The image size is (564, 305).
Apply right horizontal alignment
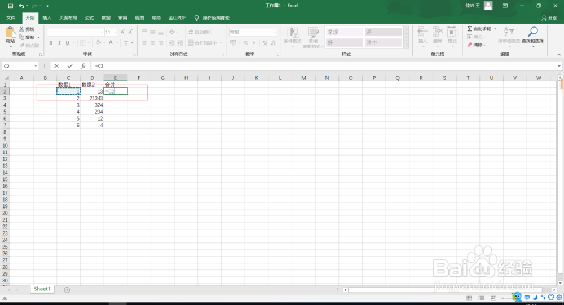pos(161,43)
